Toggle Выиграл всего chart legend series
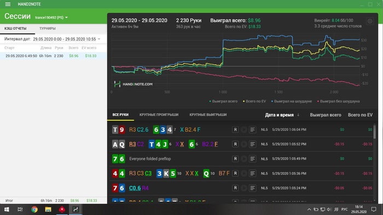Screen dimensions: 383x215 (223, 101)
